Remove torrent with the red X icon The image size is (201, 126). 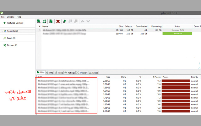point(58,21)
